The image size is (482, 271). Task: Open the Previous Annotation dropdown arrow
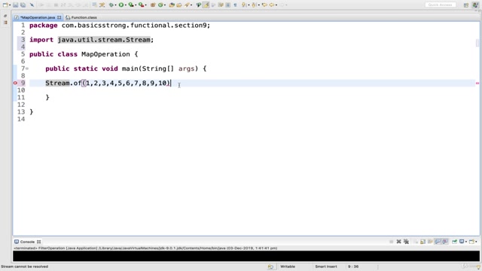259,5
